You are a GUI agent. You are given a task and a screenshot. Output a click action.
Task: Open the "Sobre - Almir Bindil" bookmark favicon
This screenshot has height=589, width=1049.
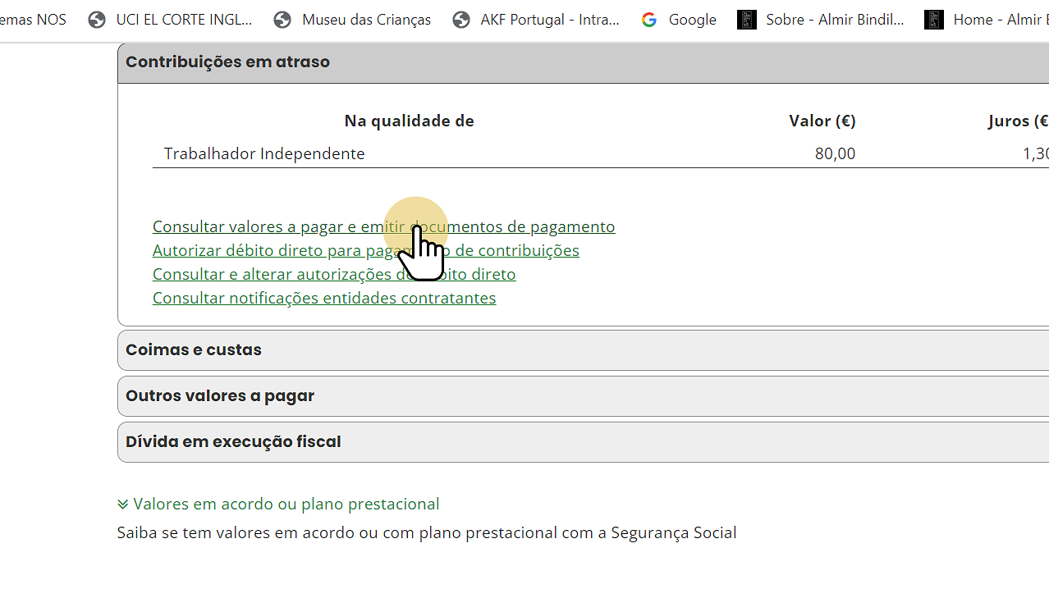[746, 19]
